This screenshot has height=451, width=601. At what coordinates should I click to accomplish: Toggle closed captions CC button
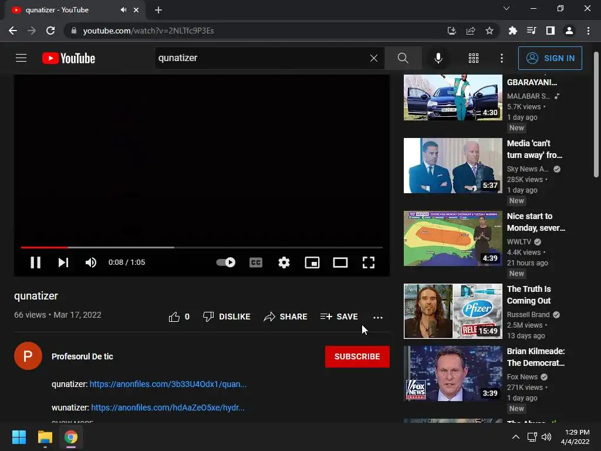[x=256, y=262]
